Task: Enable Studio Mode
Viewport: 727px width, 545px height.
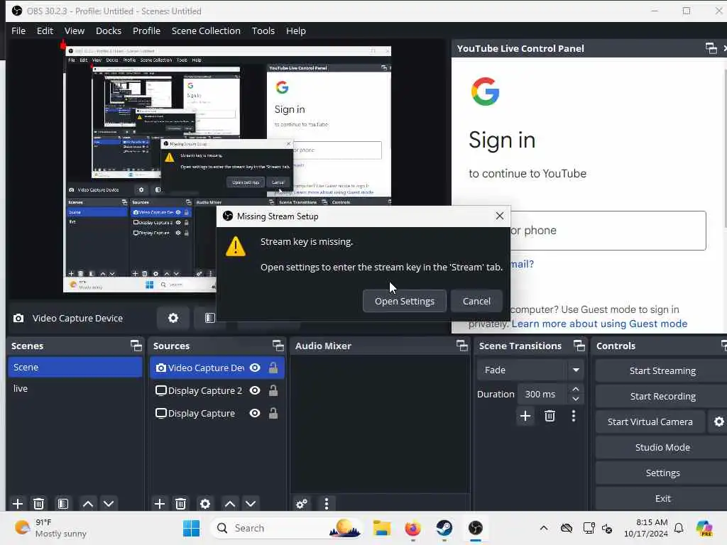Action: (662, 447)
